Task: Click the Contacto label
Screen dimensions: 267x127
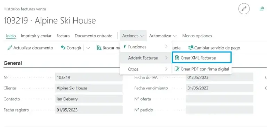Action: pos(12,99)
